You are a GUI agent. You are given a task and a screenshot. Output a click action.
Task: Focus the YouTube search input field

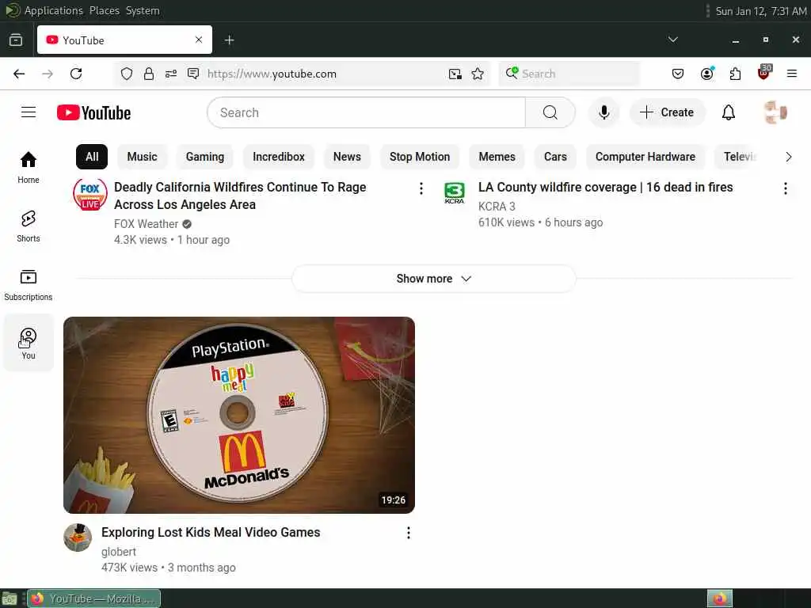coord(366,112)
